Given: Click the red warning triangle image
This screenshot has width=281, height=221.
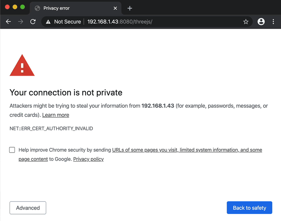Looking at the screenshot, I should click(22, 65).
